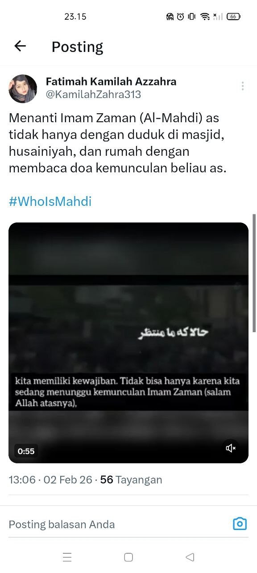Play the embedded video

click(128, 343)
